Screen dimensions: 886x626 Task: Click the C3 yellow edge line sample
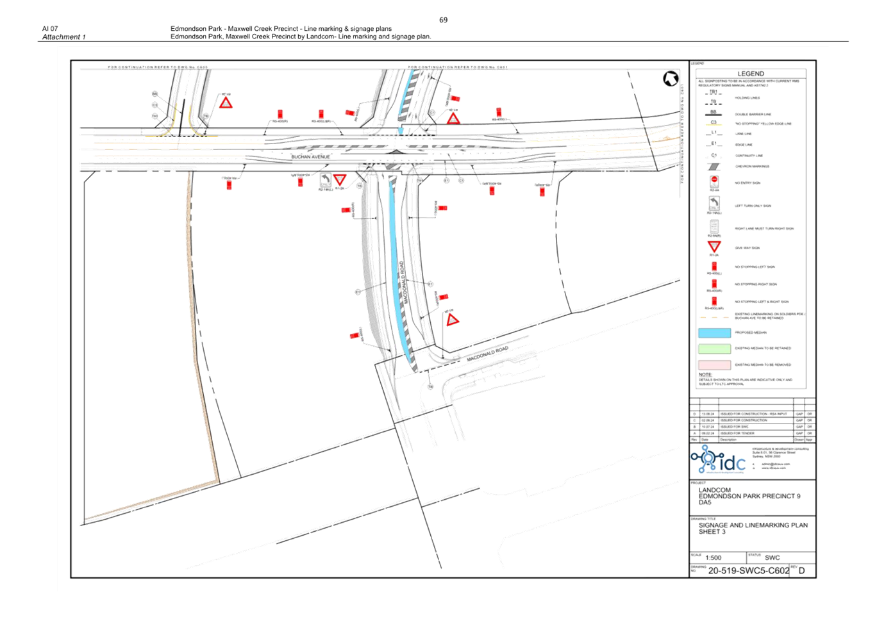tap(714, 123)
